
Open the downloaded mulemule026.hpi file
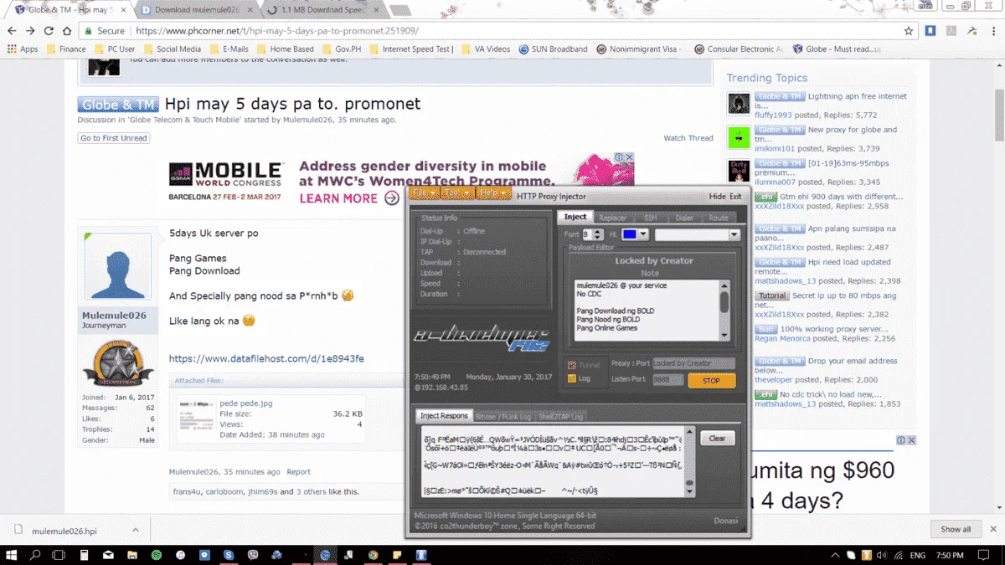coord(64,531)
